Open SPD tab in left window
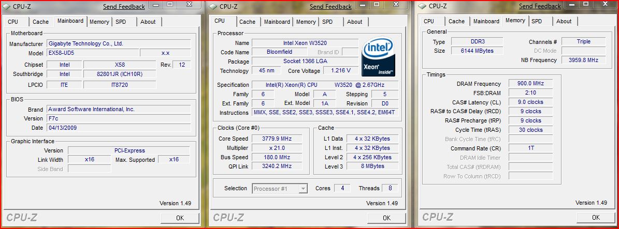 [121, 22]
